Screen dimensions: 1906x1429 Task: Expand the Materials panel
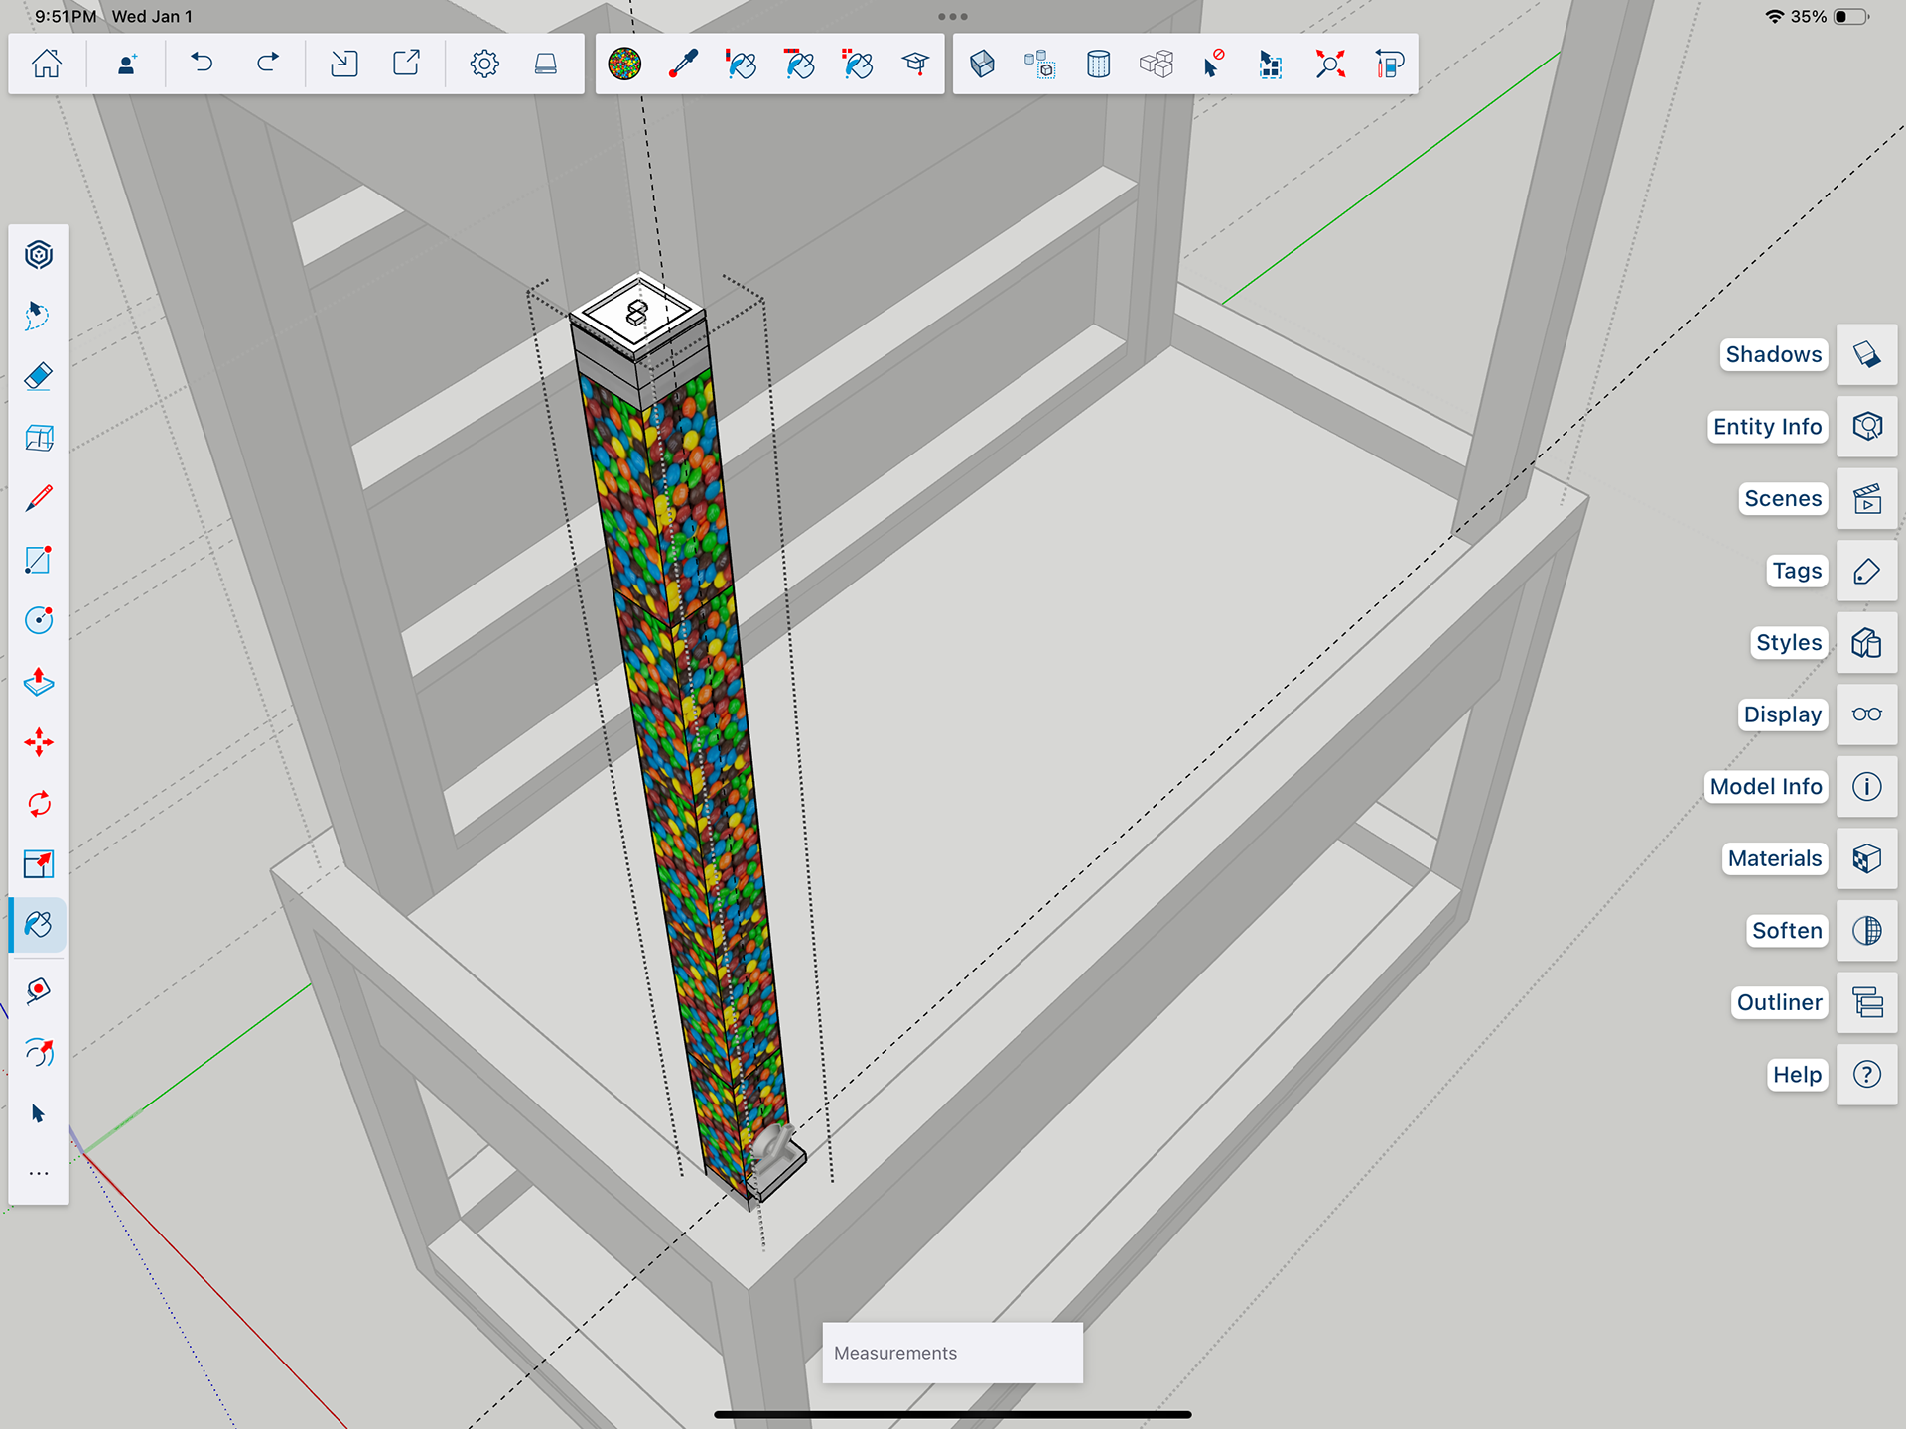[1866, 859]
